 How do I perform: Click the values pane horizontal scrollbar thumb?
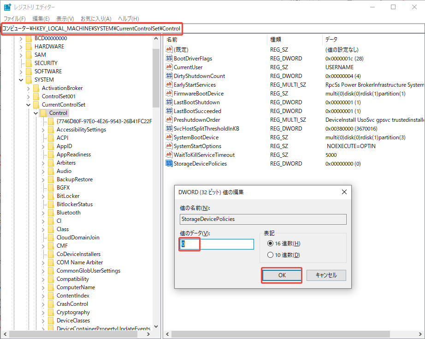(281, 334)
